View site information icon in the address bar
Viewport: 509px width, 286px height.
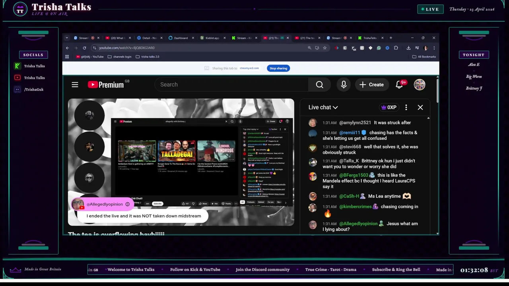(94, 48)
